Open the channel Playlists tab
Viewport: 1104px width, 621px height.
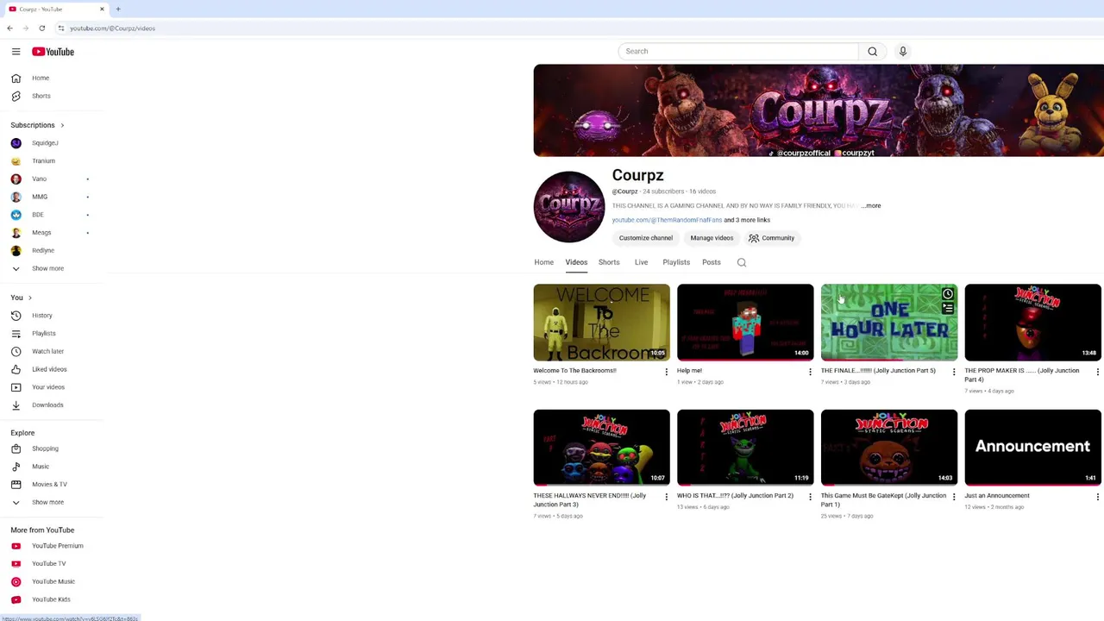[x=676, y=262]
